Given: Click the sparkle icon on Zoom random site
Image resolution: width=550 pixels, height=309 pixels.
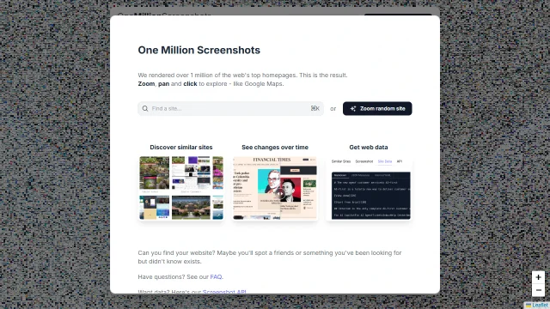Looking at the screenshot, I should (x=353, y=109).
